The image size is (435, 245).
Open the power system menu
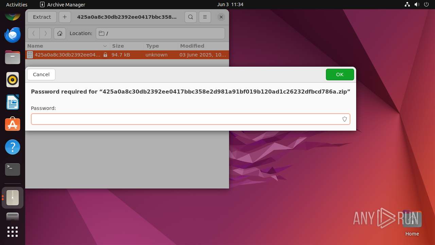point(427,4)
